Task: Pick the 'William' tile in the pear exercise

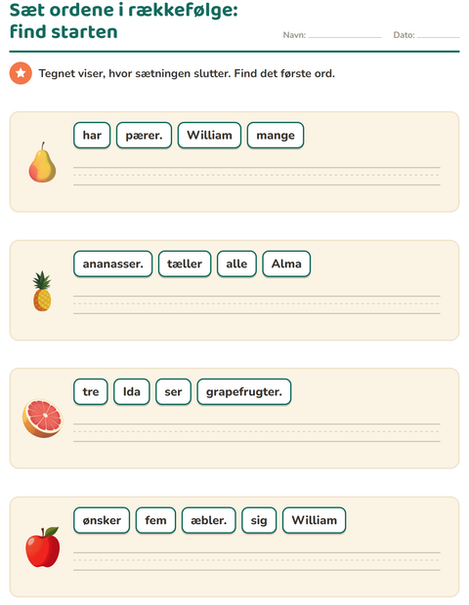Action: 209,135
